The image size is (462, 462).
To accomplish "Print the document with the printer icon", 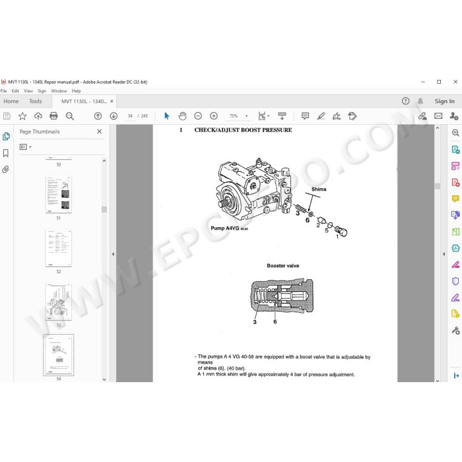I will tap(53, 116).
